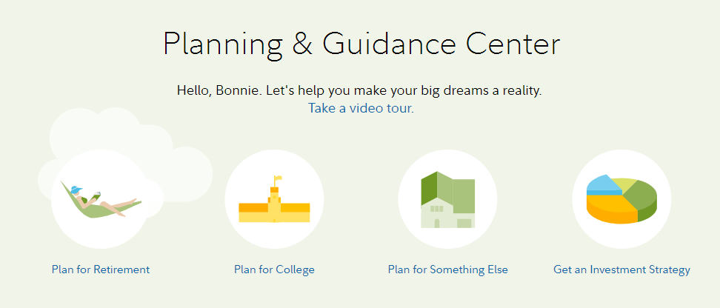This screenshot has height=308, width=720.
Task: Click the woman's blue sun hat
Action: pos(76,189)
